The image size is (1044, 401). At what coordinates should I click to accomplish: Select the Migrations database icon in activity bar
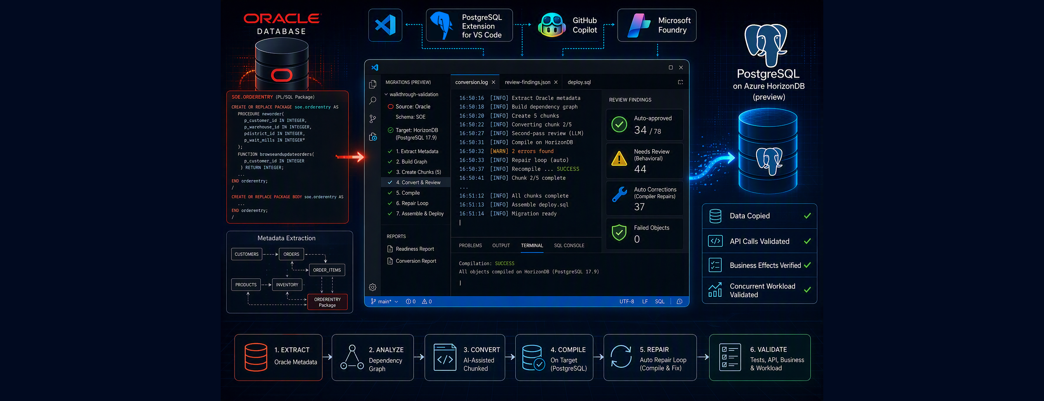click(x=373, y=137)
